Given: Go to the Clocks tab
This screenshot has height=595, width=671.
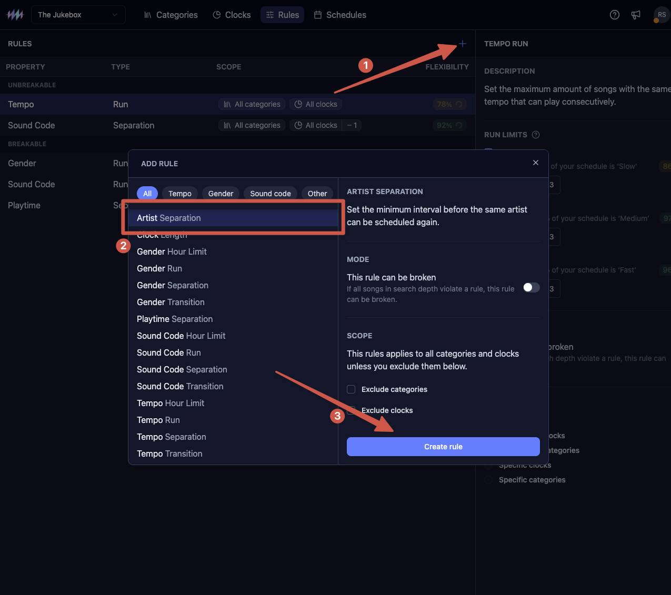Looking at the screenshot, I should pos(232,15).
